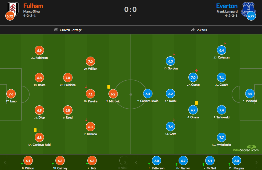The width and height of the screenshot is (262, 170).
Task: Show previous Everton substitutes with left chevron
Action: [x=136, y=162]
